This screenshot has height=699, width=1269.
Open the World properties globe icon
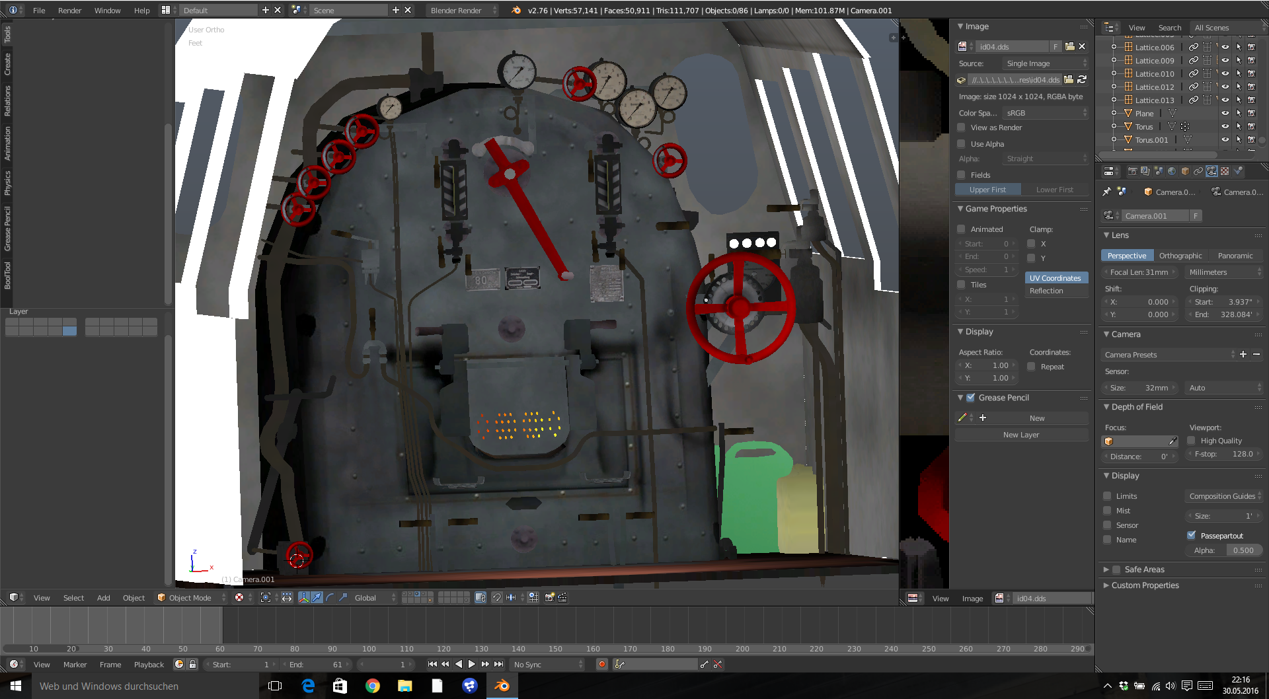[x=1172, y=171]
